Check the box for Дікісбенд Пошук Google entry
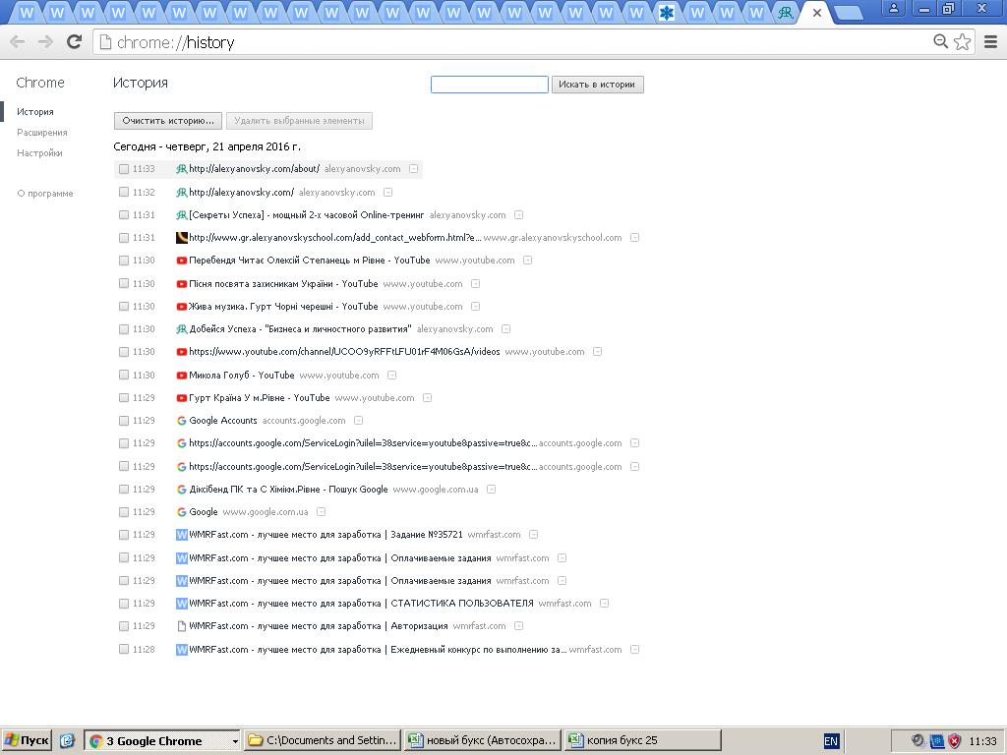Screen dimensions: 1007x755 (x=124, y=490)
